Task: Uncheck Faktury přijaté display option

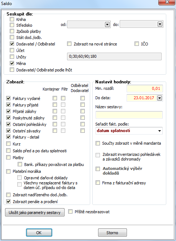Action: click(8, 105)
